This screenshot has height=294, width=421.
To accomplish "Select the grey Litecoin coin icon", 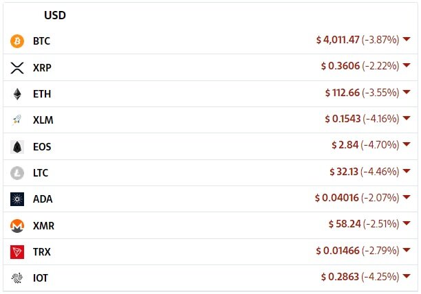I will [17, 173].
